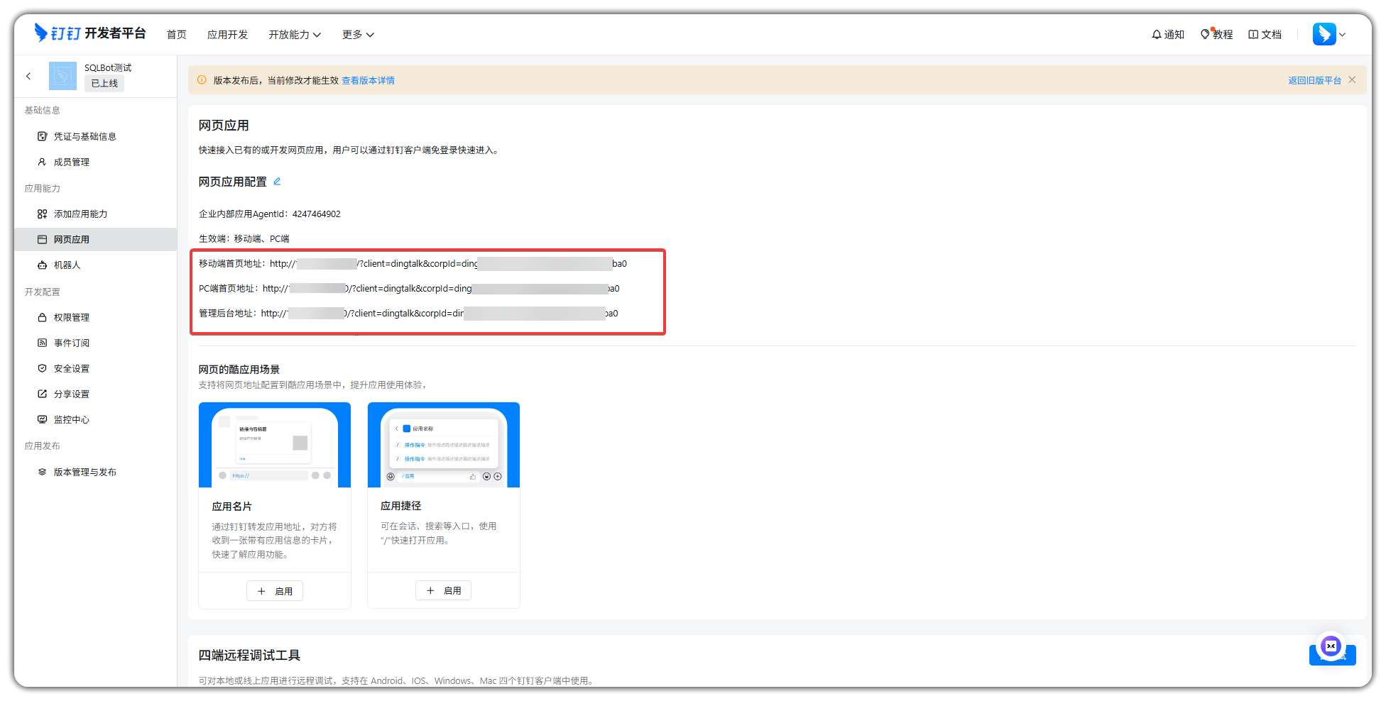Open 版本管理与发布 in the sidebar
This screenshot has width=1386, height=701.
click(84, 473)
